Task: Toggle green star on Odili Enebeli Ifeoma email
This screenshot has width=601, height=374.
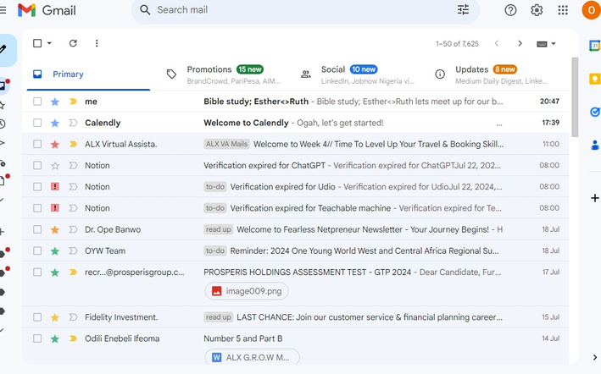Action: pyautogui.click(x=55, y=338)
